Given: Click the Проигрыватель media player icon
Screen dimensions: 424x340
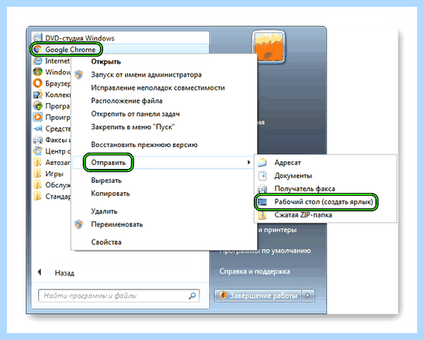Looking at the screenshot, I should [x=37, y=117].
